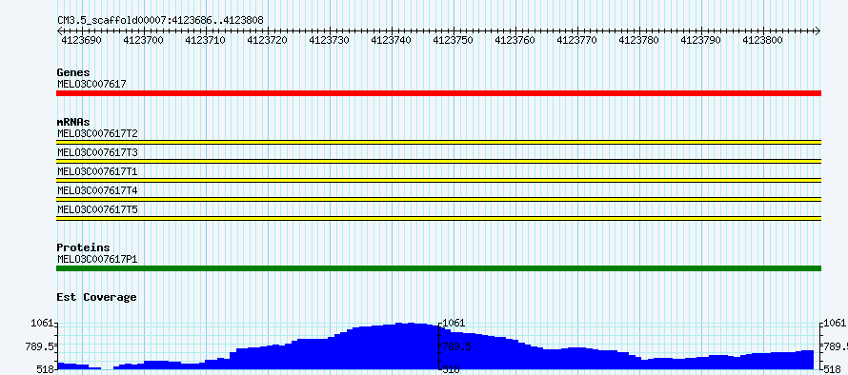This screenshot has height=375, width=848.
Task: Click the MELO3C007617 gene name label
Action: pos(91,84)
